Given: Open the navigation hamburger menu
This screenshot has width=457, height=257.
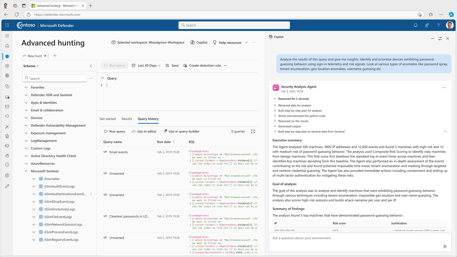Looking at the screenshot, I should 7,36.
